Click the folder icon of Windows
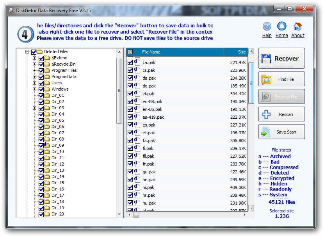Screen dimensions: 324x237 (x=47, y=89)
